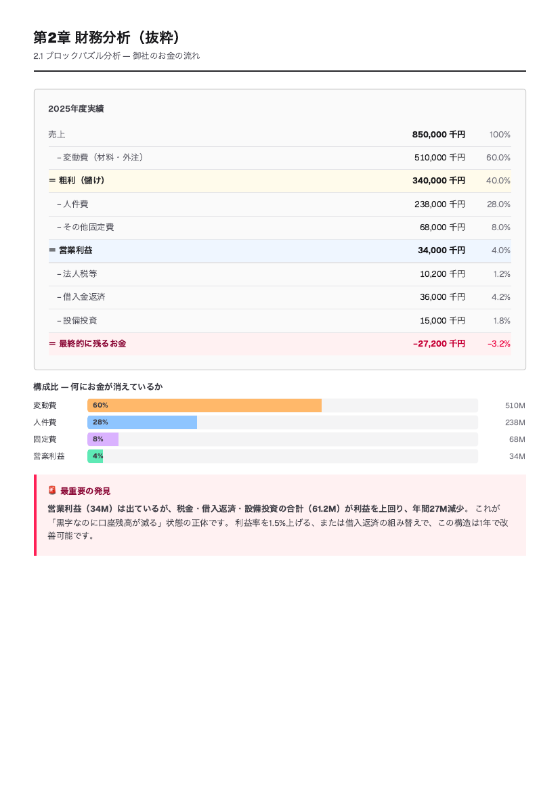Select the その他固定費 row
This screenshot has width=560, height=792.
[280, 228]
